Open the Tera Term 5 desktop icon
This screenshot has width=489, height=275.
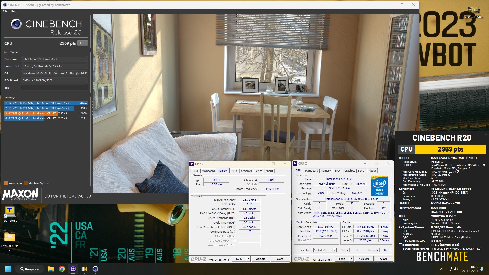point(10,214)
